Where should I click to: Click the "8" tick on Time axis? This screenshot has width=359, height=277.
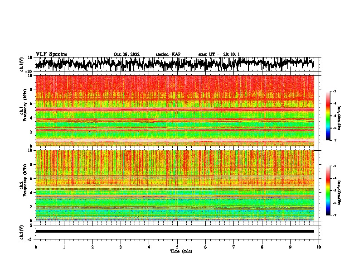262,247
